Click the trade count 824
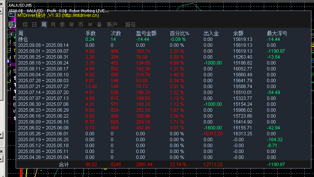This screenshot has height=177, width=314. coord(114,110)
